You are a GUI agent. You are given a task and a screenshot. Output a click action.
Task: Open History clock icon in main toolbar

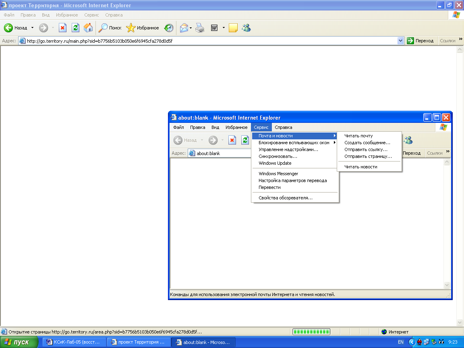click(169, 28)
